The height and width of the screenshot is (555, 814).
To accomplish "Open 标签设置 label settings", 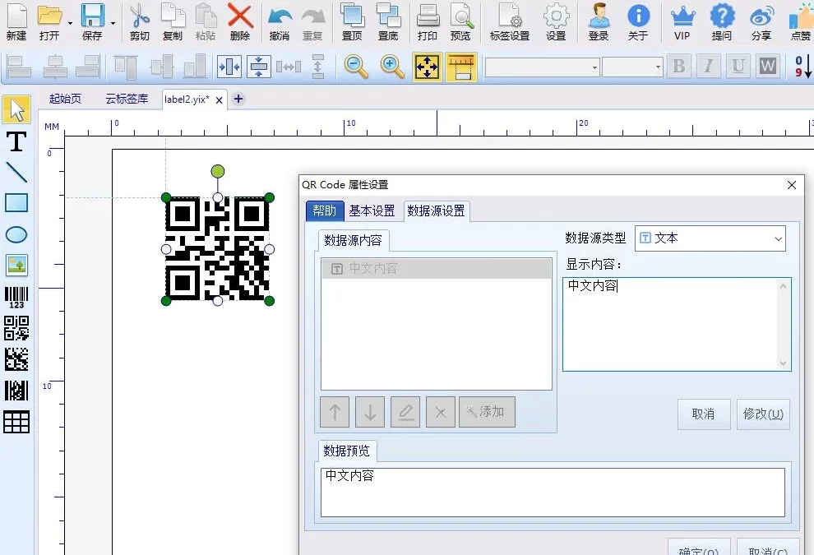I will (x=509, y=21).
